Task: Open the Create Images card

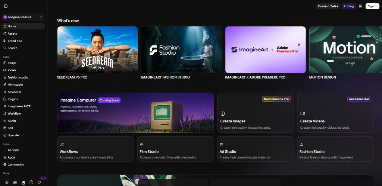Action: pos(255,113)
